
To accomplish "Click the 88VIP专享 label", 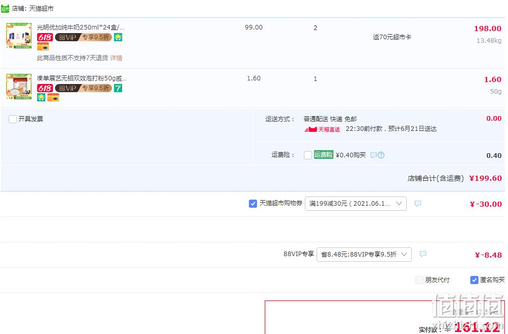I will point(299,254).
